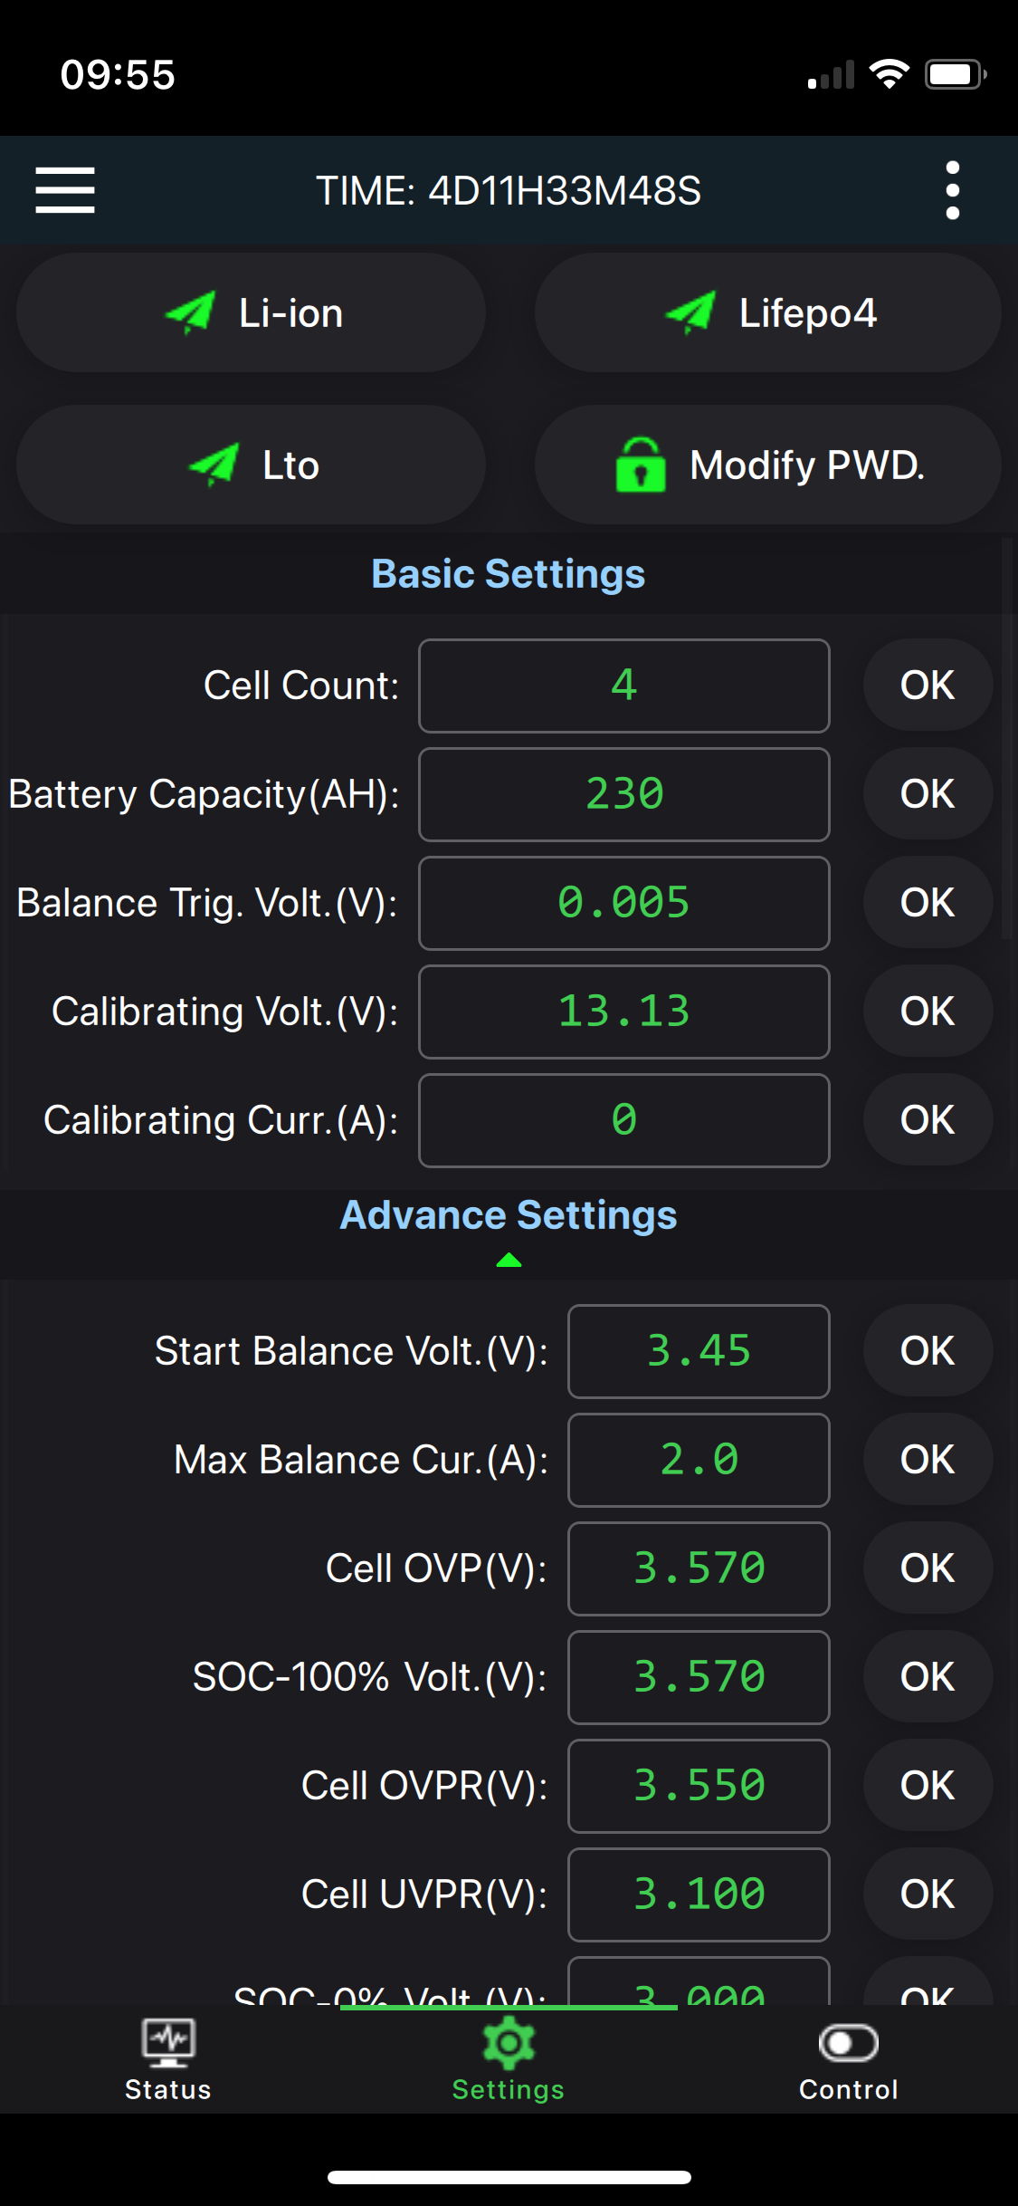This screenshot has width=1018, height=2206.
Task: Open the three-dot more options menu
Action: pyautogui.click(x=952, y=190)
